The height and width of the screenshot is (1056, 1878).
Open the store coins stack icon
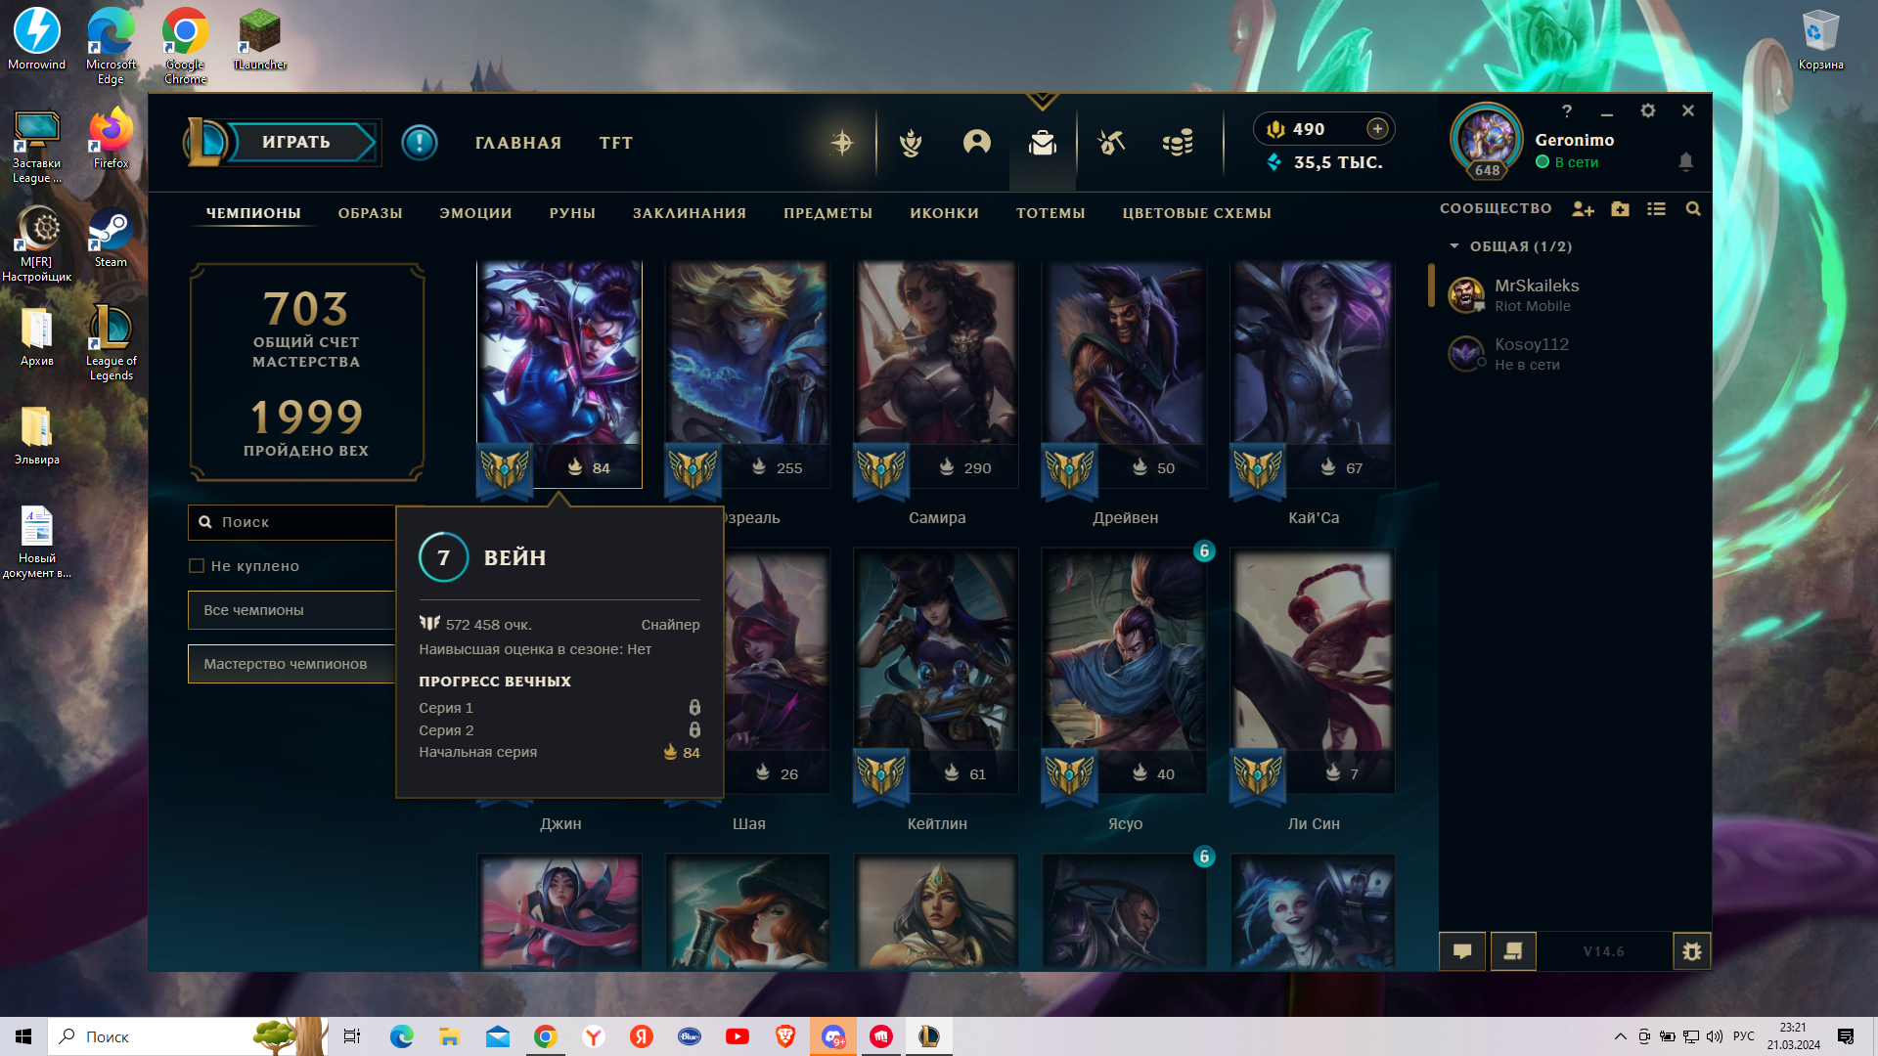pyautogui.click(x=1178, y=143)
